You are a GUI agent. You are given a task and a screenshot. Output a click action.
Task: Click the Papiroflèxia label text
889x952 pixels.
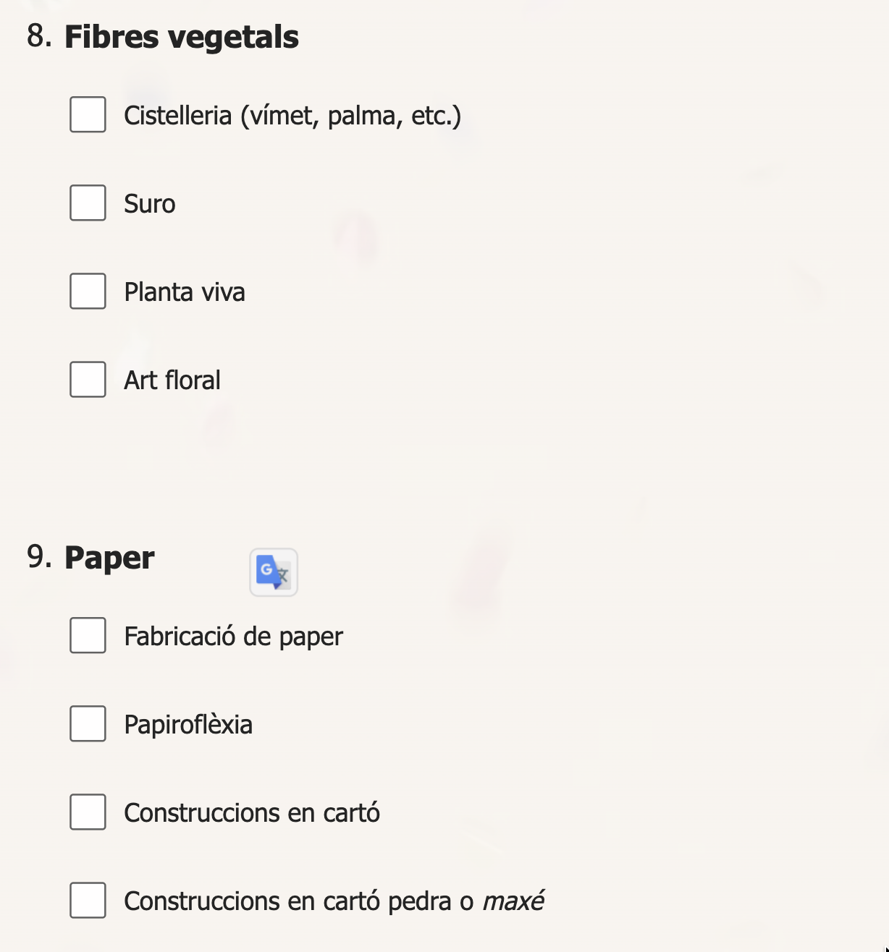188,725
